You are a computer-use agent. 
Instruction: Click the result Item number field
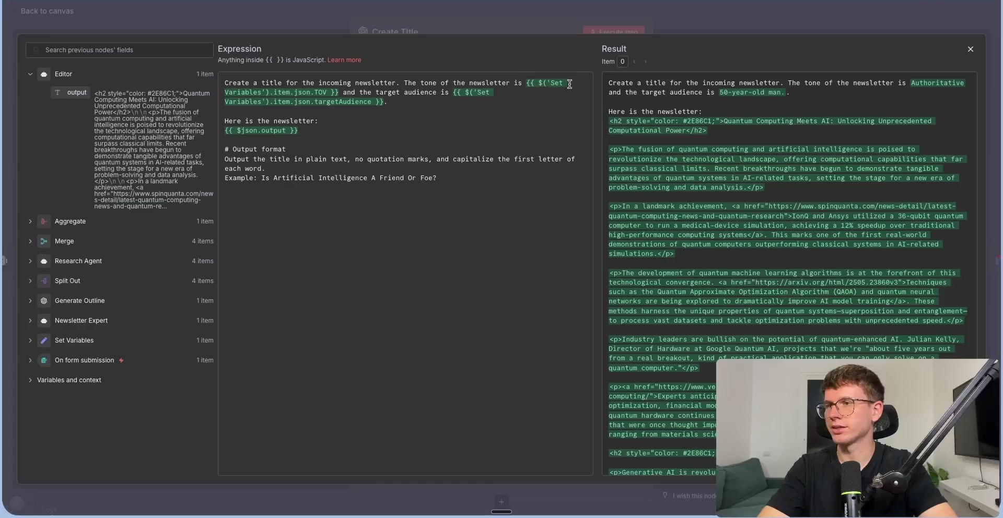(x=622, y=62)
